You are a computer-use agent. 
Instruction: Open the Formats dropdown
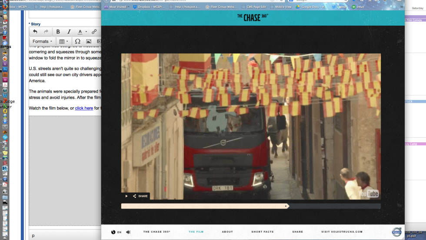42,41
